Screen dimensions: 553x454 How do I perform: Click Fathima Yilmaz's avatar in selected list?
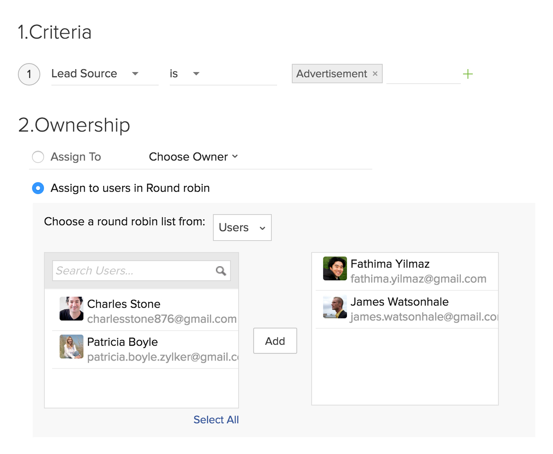(x=335, y=268)
